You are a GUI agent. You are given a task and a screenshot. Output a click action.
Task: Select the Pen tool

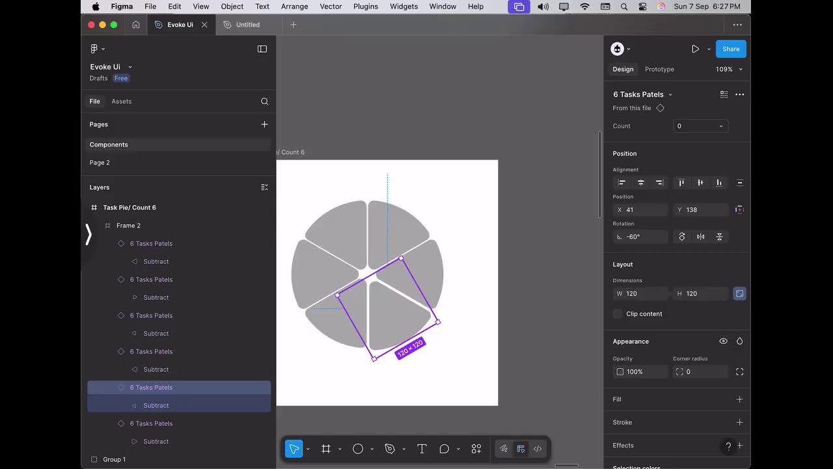click(x=390, y=449)
